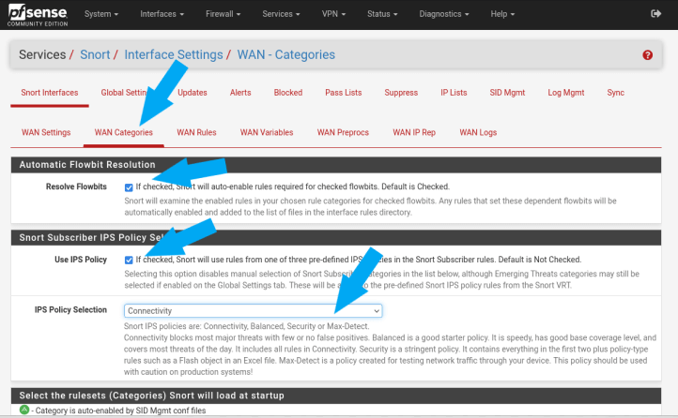Open the WAN Preprocs sub-tab

[343, 132]
